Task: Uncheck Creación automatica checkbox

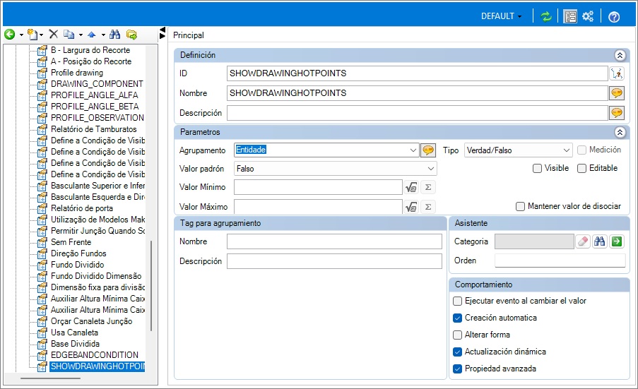Action: (457, 318)
